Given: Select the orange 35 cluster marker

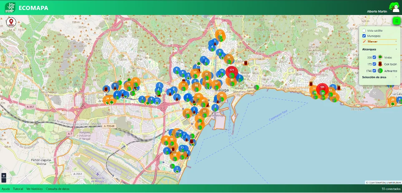Looking at the screenshot, I should tap(199, 118).
